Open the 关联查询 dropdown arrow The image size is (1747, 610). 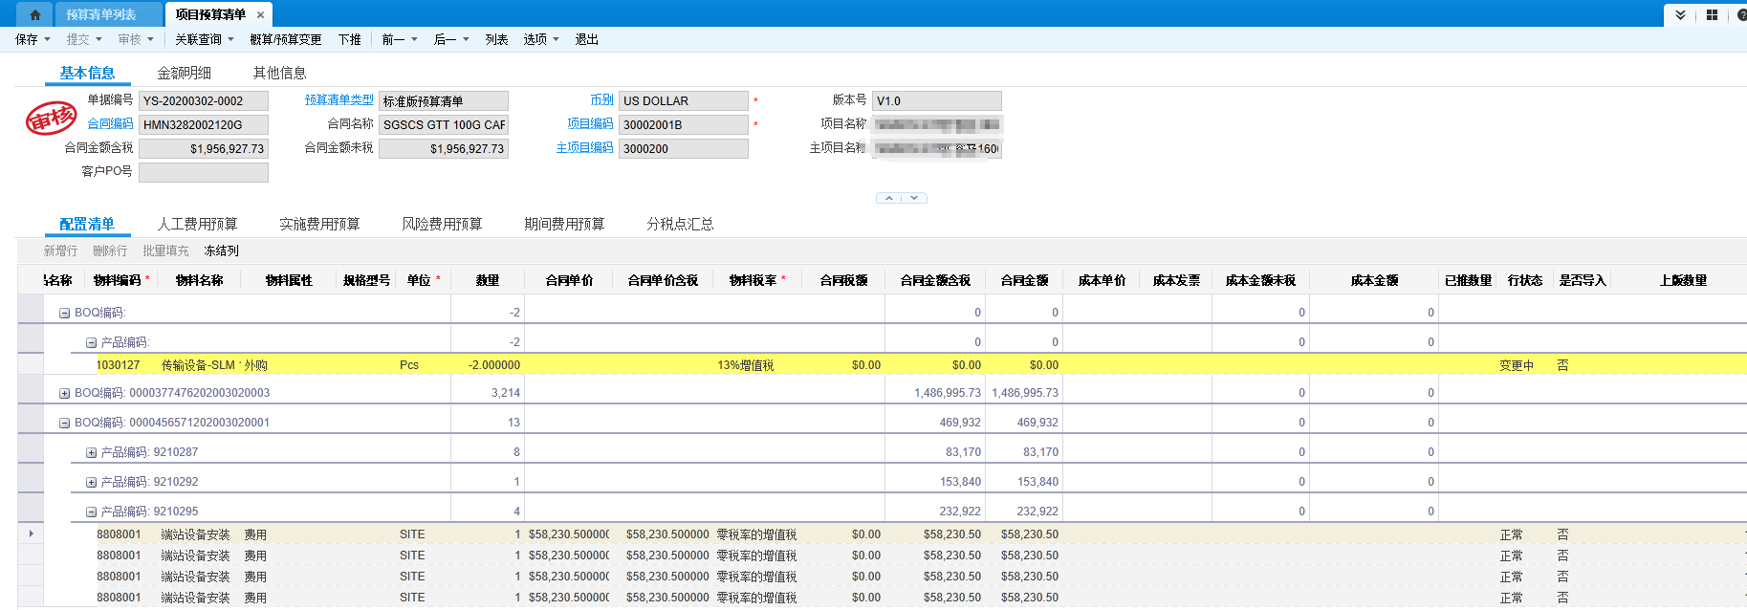(230, 39)
